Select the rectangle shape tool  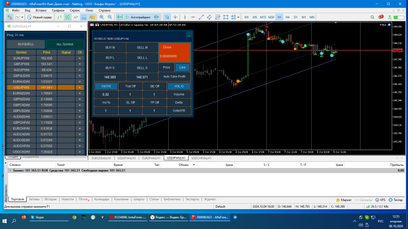pyautogui.click(x=226, y=17)
